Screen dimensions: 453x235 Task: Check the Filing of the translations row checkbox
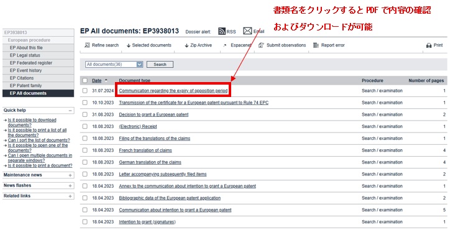[85, 139]
